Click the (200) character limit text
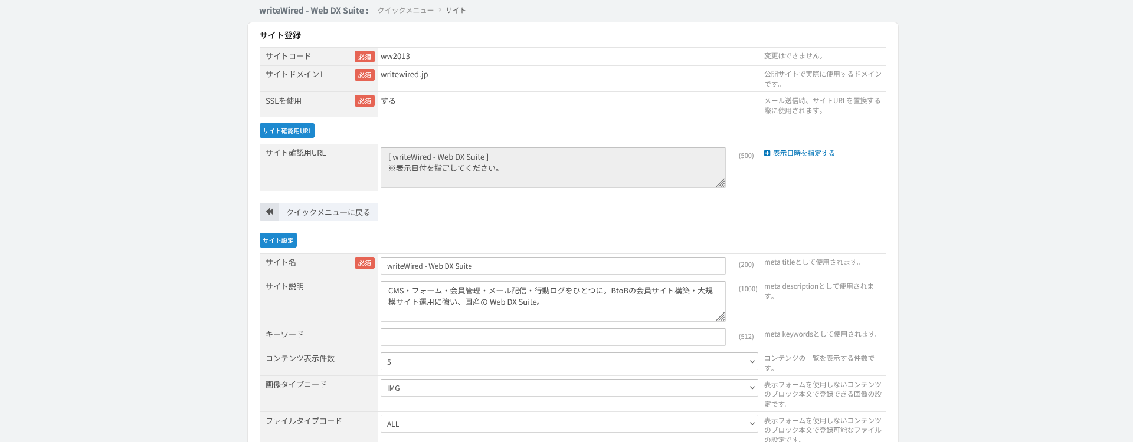Image resolution: width=1133 pixels, height=442 pixels. [746, 265]
